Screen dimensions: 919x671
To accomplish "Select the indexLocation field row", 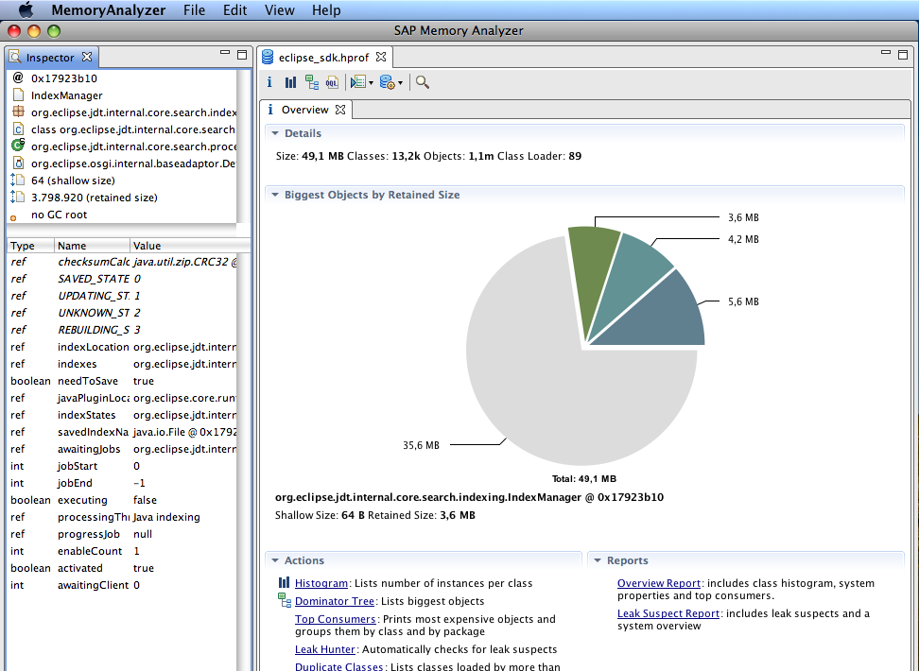I will 122,347.
